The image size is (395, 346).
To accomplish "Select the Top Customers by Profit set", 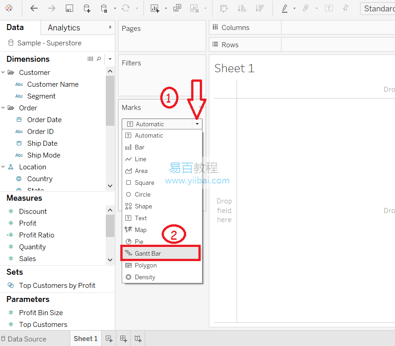I will [x=57, y=285].
